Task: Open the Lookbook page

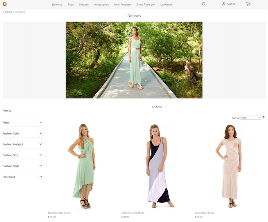Action: pyautogui.click(x=166, y=4)
